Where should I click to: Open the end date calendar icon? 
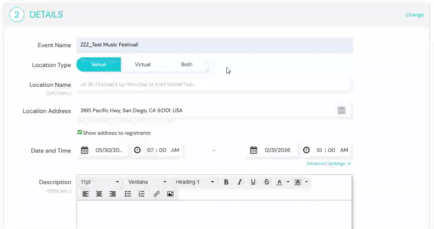click(x=253, y=150)
